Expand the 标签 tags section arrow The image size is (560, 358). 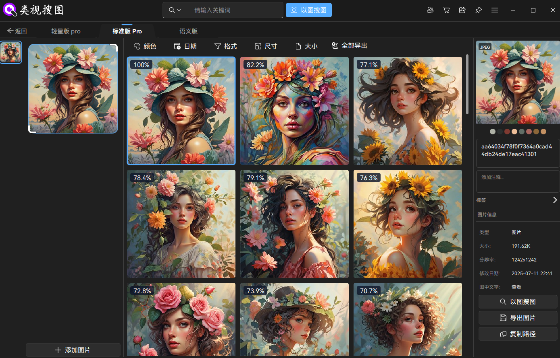click(x=555, y=200)
